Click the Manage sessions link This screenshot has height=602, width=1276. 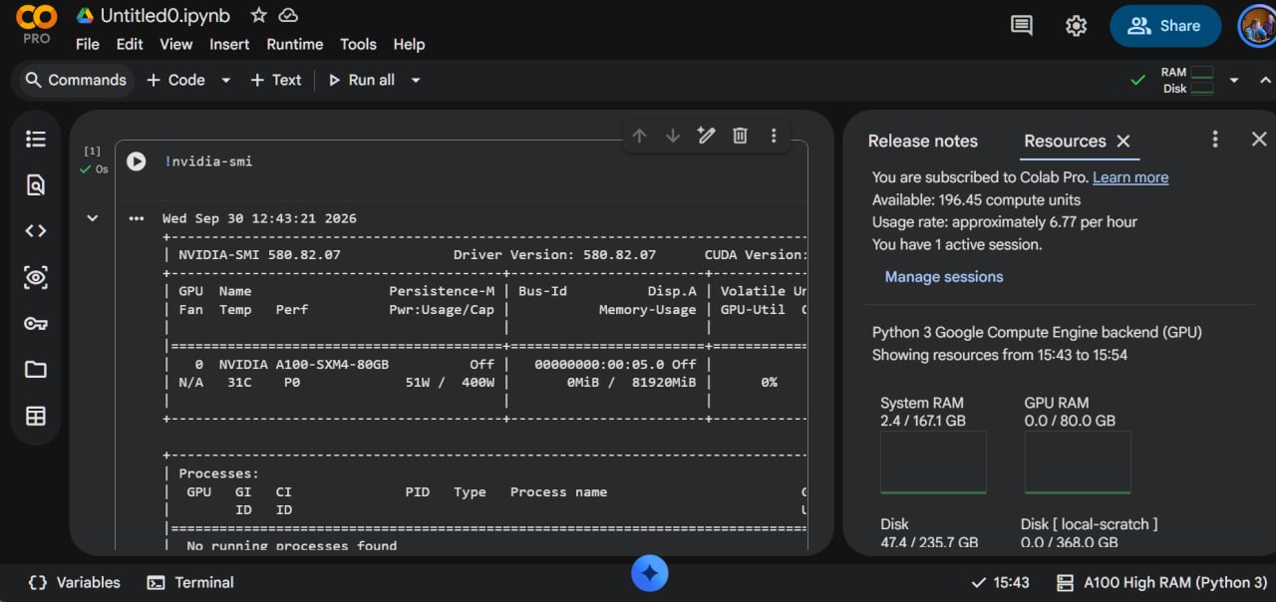944,277
